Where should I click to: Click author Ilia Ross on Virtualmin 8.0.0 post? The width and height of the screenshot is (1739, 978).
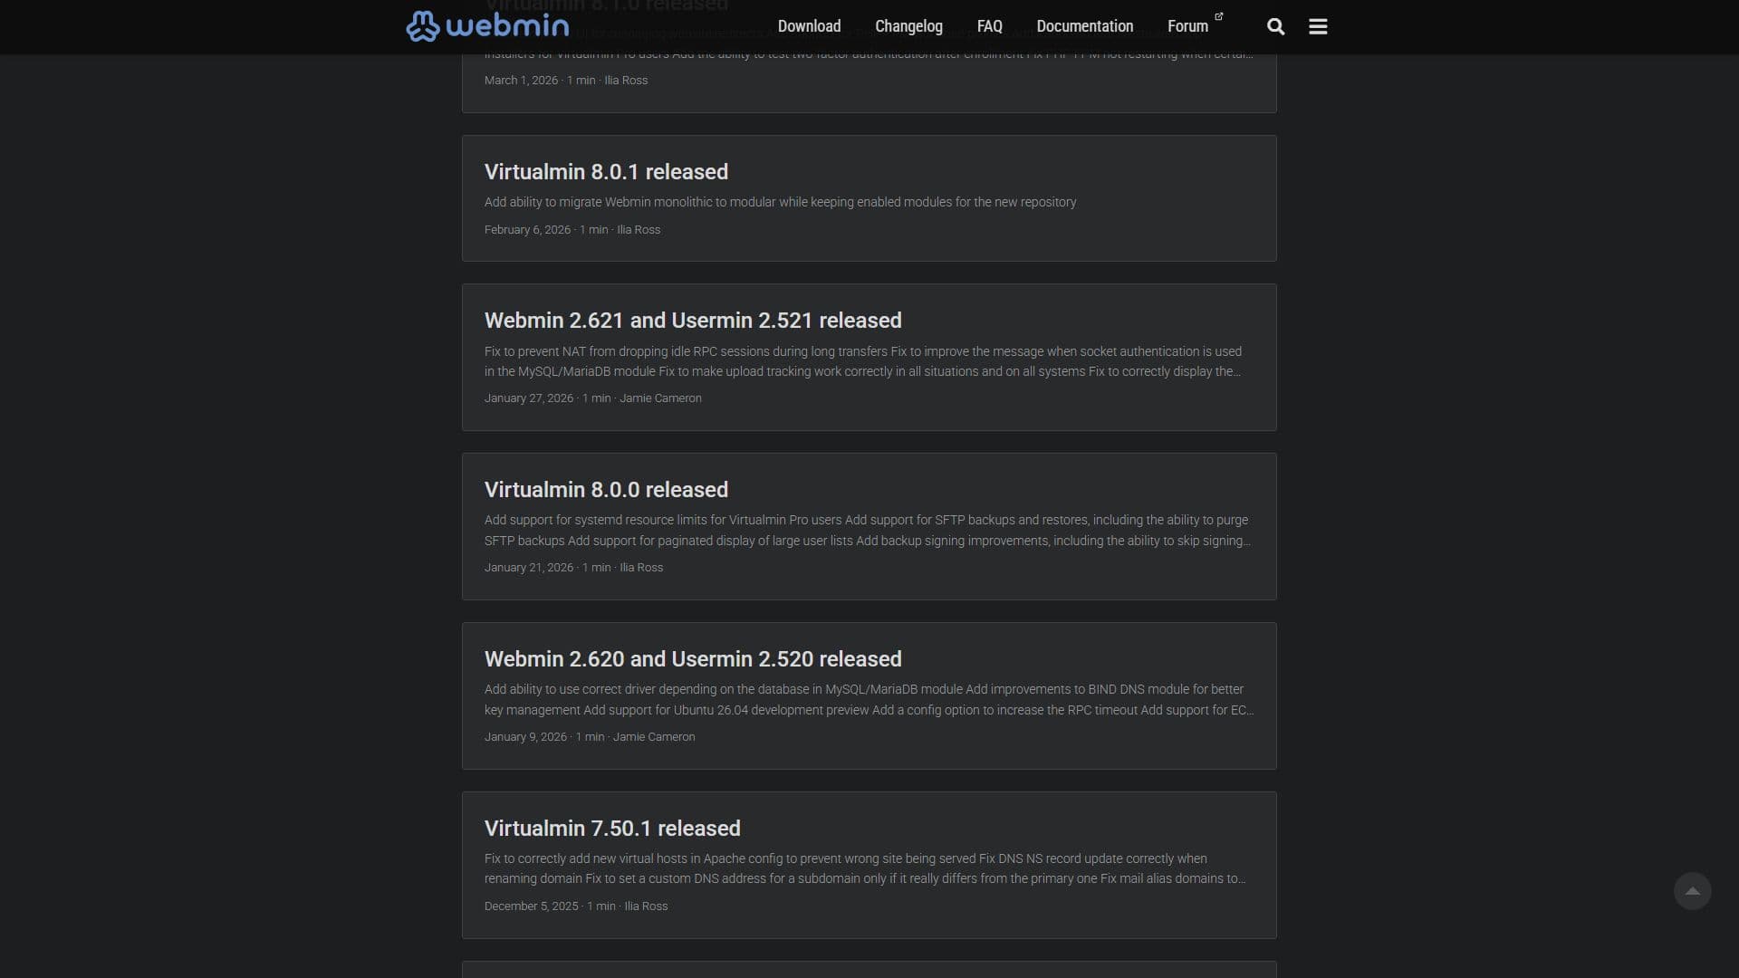[x=641, y=568]
